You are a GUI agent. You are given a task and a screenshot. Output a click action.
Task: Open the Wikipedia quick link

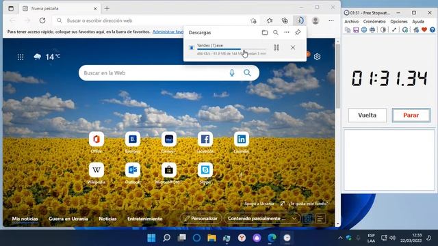96,170
